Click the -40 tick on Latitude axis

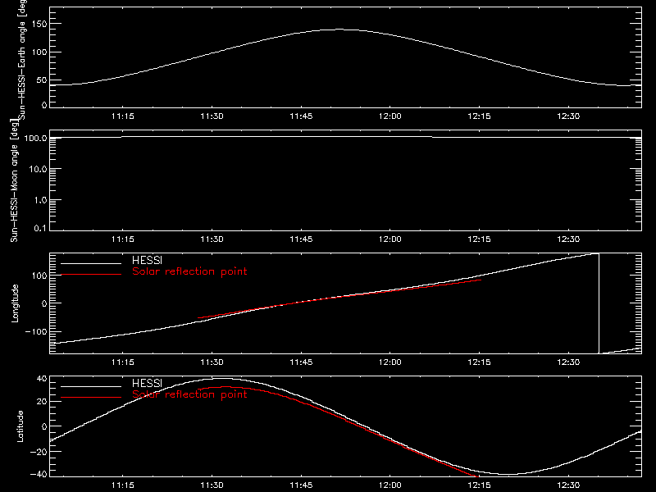[x=39, y=475]
